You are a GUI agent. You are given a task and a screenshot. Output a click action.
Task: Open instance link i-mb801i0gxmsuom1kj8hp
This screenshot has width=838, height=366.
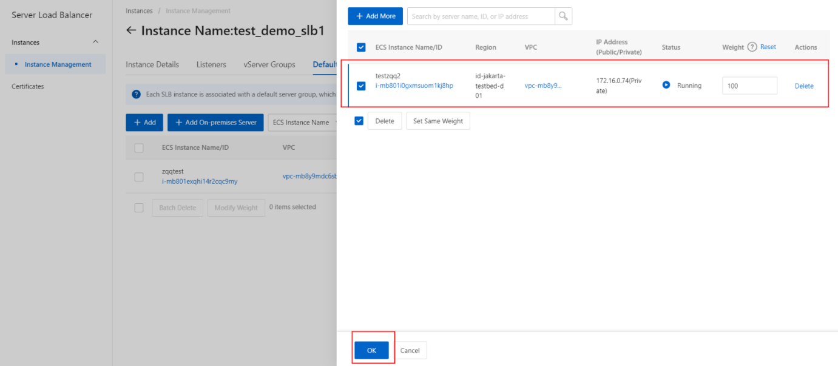414,86
